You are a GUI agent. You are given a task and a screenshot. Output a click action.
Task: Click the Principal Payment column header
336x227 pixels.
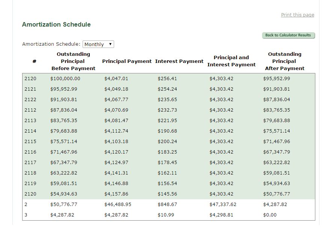[x=127, y=61]
